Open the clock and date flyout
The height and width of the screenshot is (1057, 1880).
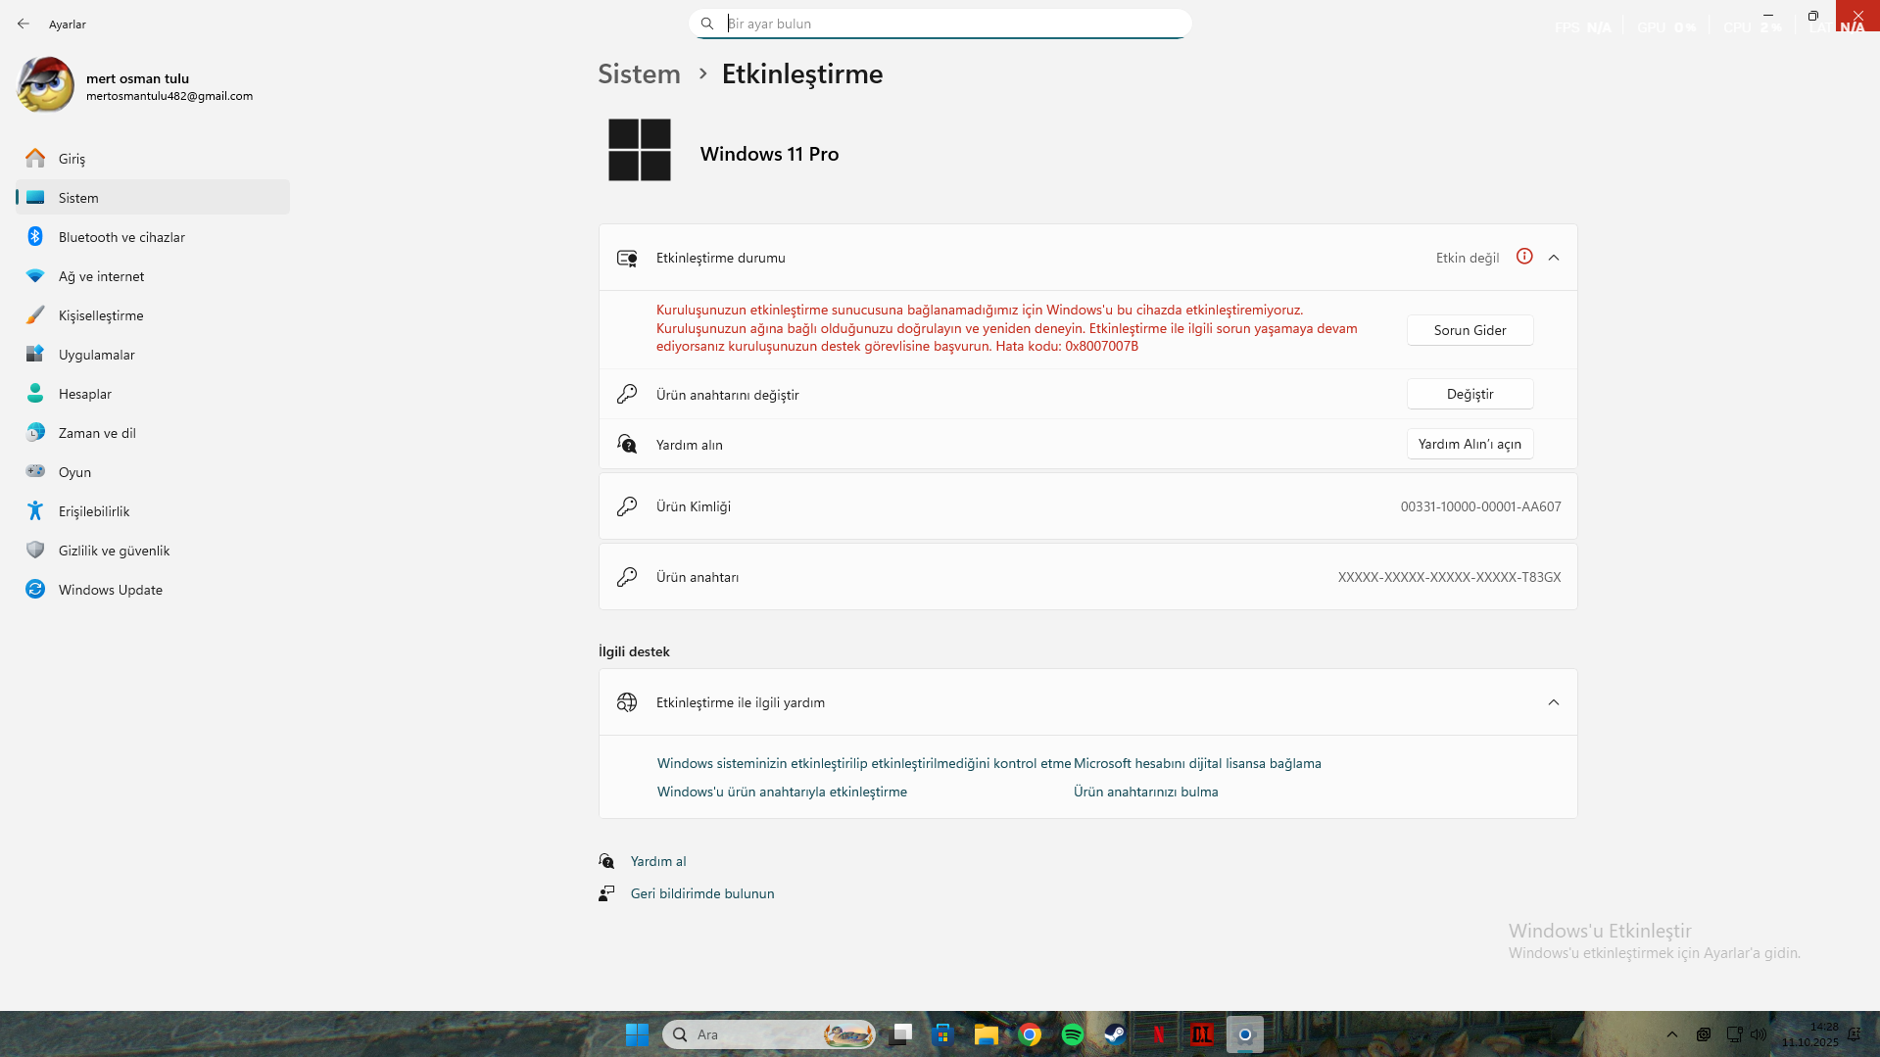(1810, 1034)
